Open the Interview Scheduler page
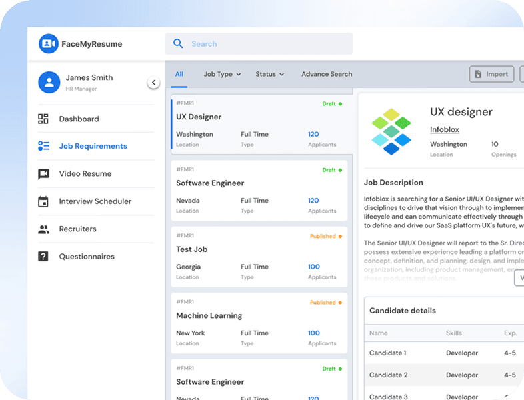Screen dimensions: 524x400 pos(96,201)
